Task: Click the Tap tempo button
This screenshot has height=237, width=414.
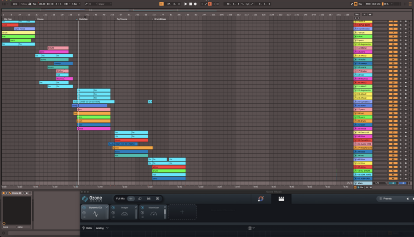Action: [35, 4]
